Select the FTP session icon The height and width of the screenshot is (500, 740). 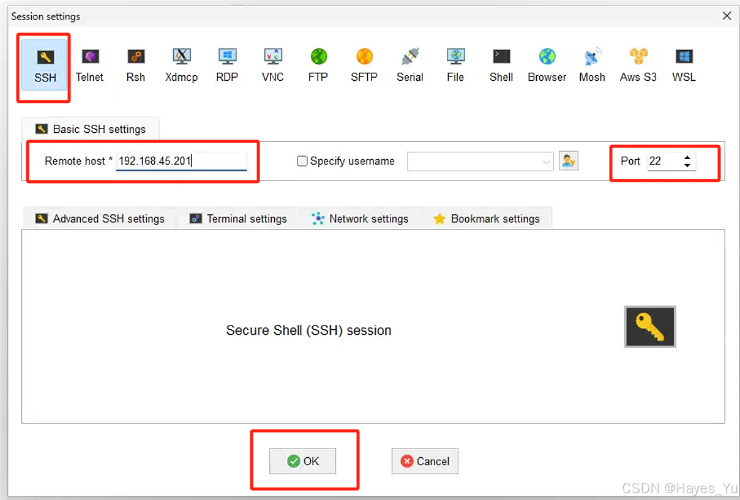tap(318, 65)
